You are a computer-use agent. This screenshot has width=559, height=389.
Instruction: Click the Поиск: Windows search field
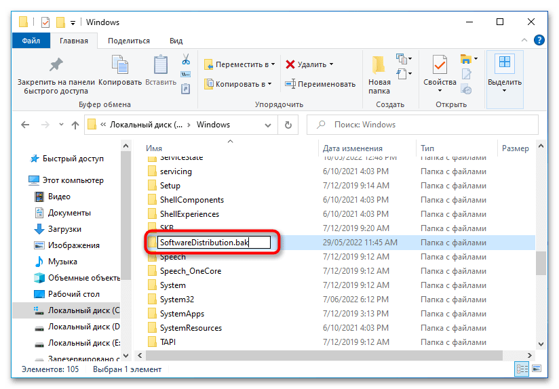click(423, 125)
